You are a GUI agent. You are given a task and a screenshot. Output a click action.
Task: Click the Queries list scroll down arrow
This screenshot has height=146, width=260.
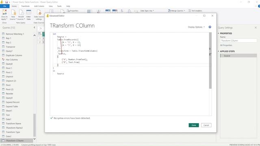[35, 139]
